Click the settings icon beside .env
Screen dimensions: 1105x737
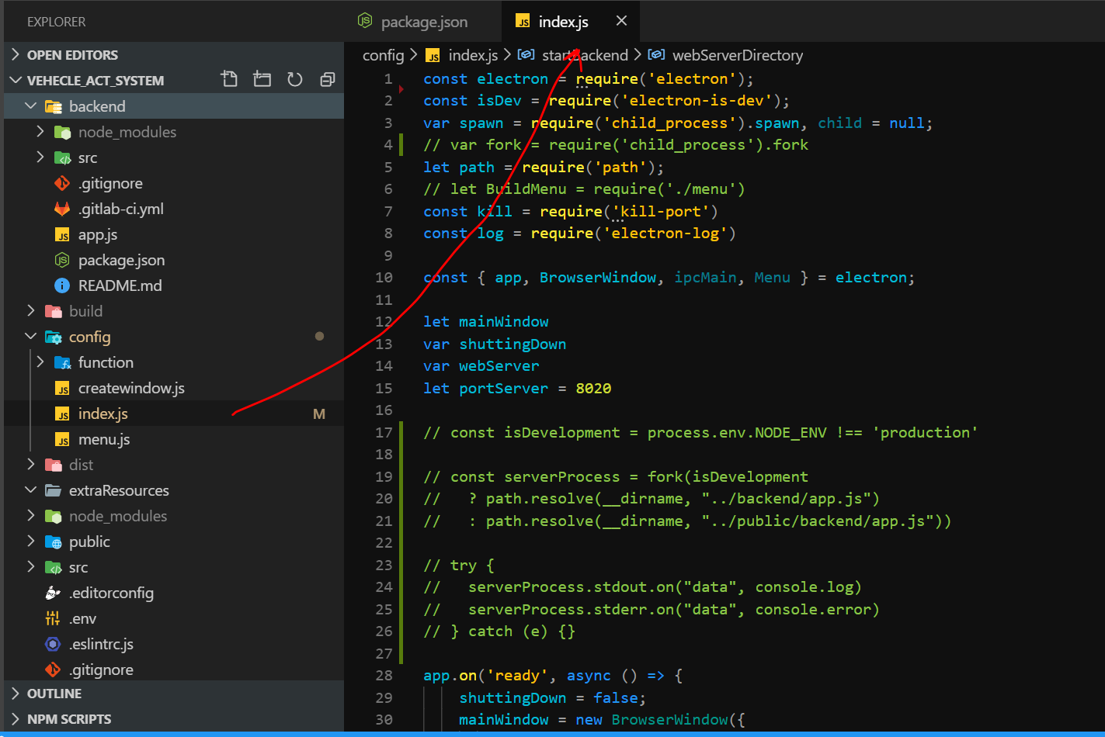click(x=53, y=618)
